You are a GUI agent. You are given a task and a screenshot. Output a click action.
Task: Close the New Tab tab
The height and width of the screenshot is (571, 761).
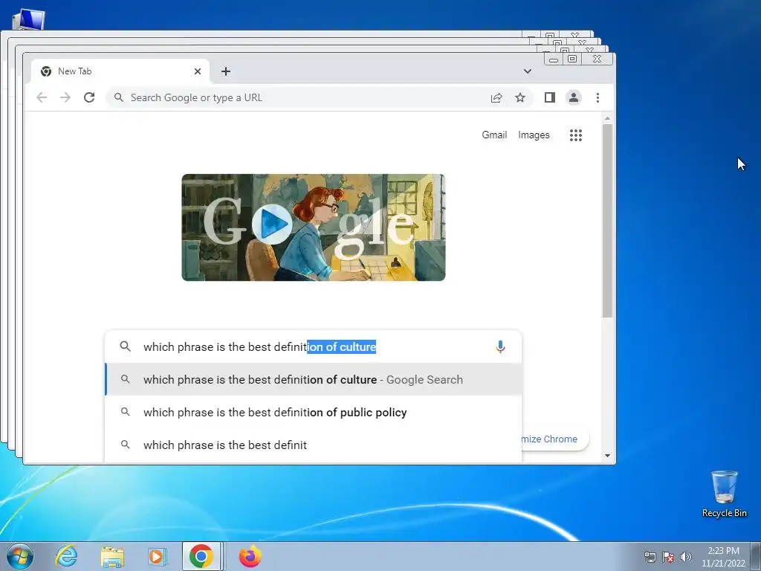198,71
